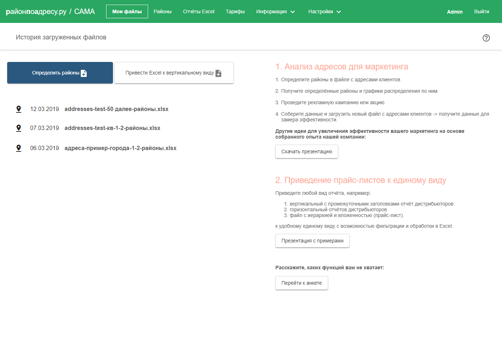Image resolution: width=502 pixels, height=347 pixels.
Task: Open file addresses-test-50 далее-районы.xlsx
Action: (x=117, y=109)
